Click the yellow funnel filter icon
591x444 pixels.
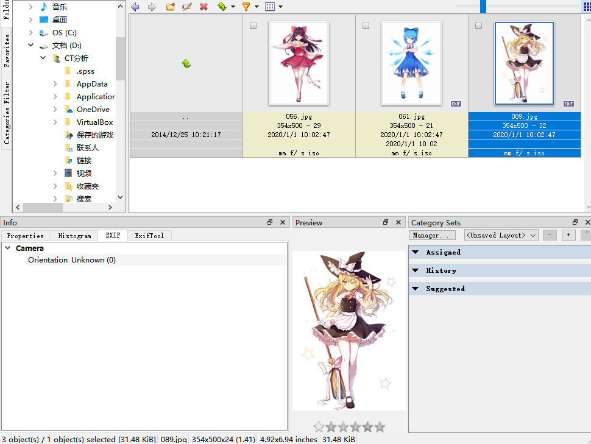coord(246,7)
